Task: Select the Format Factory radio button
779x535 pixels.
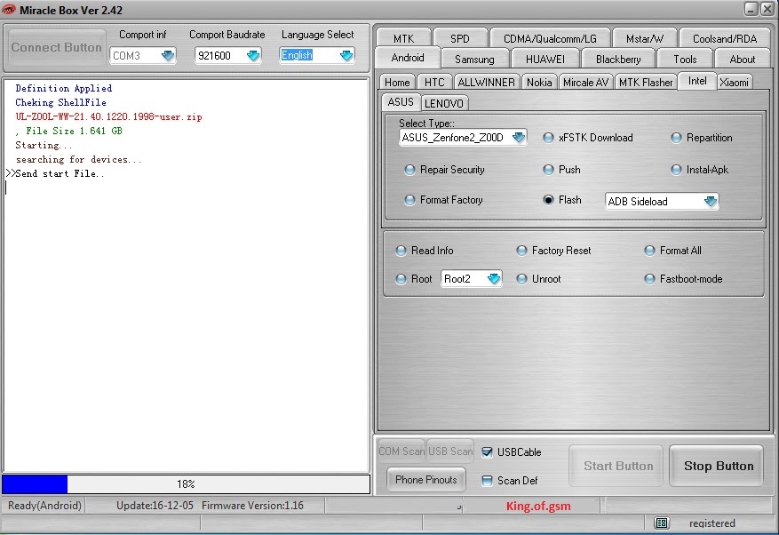Action: tap(409, 200)
